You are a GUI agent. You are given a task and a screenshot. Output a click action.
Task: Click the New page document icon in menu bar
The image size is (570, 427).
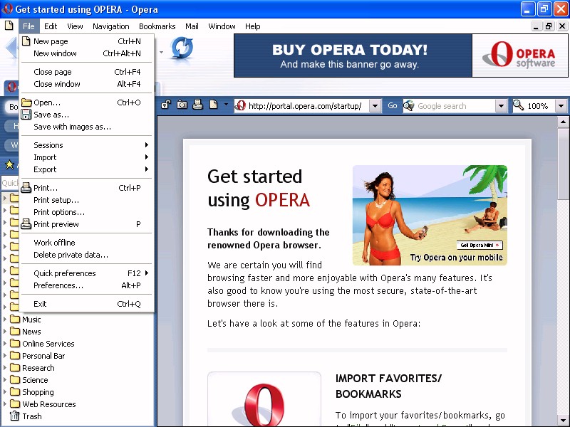(x=9, y=26)
